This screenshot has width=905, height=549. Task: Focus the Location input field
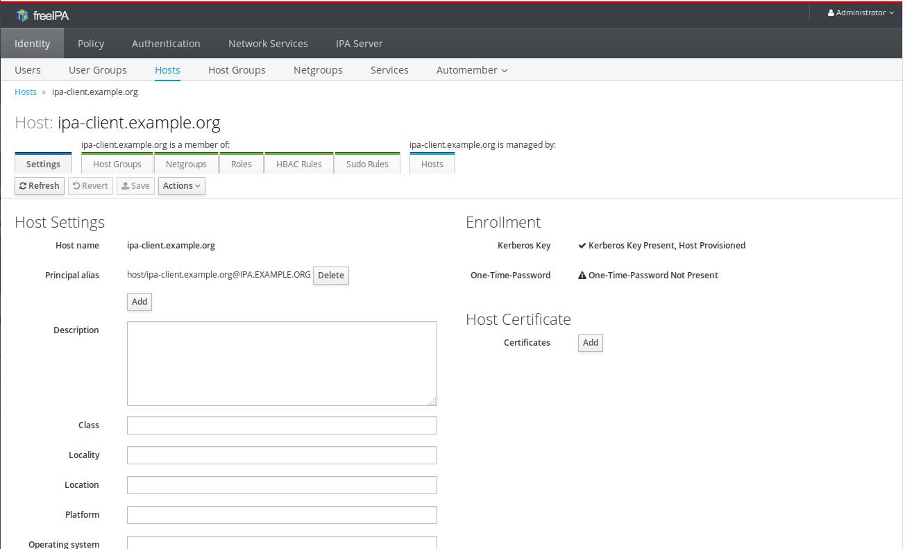click(282, 485)
